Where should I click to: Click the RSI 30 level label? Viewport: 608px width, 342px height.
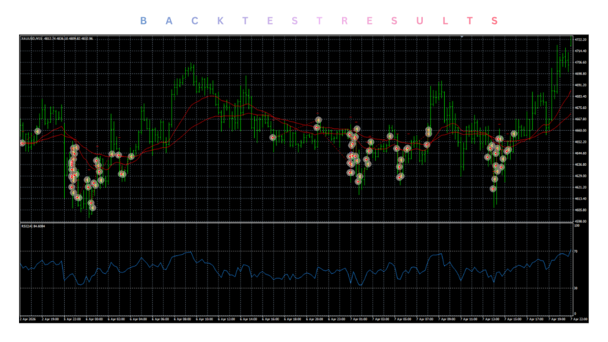(x=576, y=288)
